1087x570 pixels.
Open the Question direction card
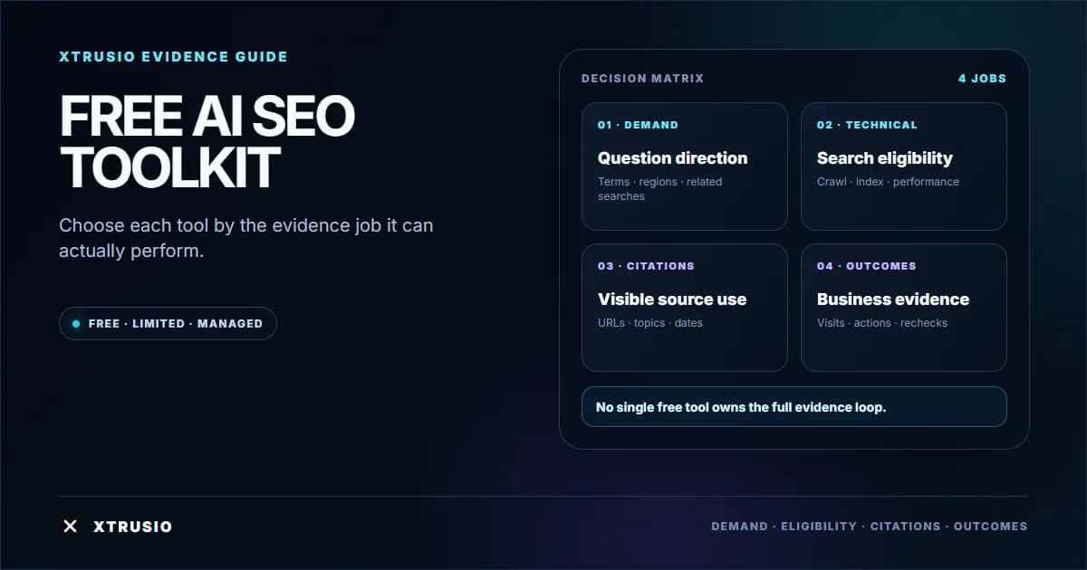click(685, 166)
